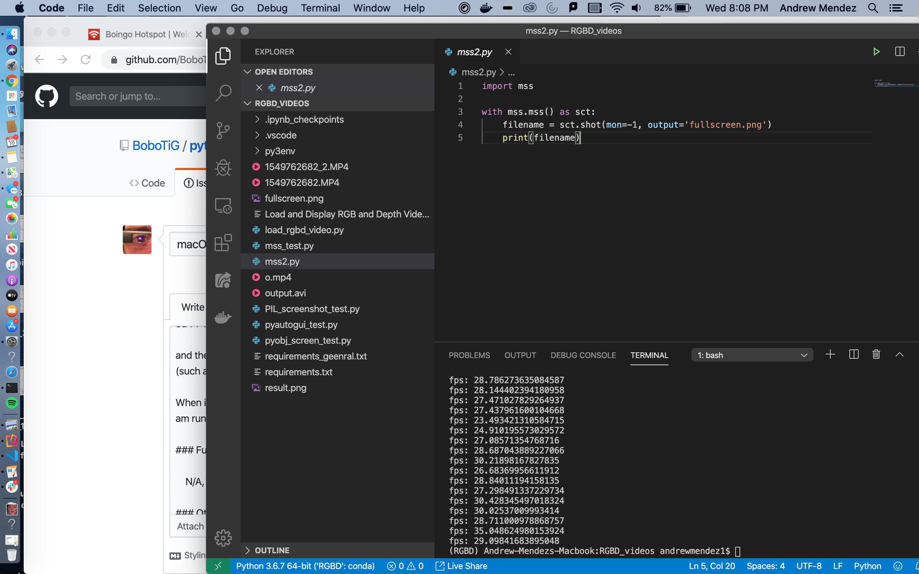The image size is (919, 574).
Task: Expand the OUTLINE section
Action: tap(272, 550)
